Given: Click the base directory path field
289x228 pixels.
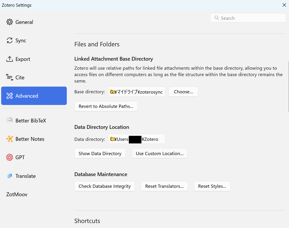Looking at the screenshot, I should point(137,92).
